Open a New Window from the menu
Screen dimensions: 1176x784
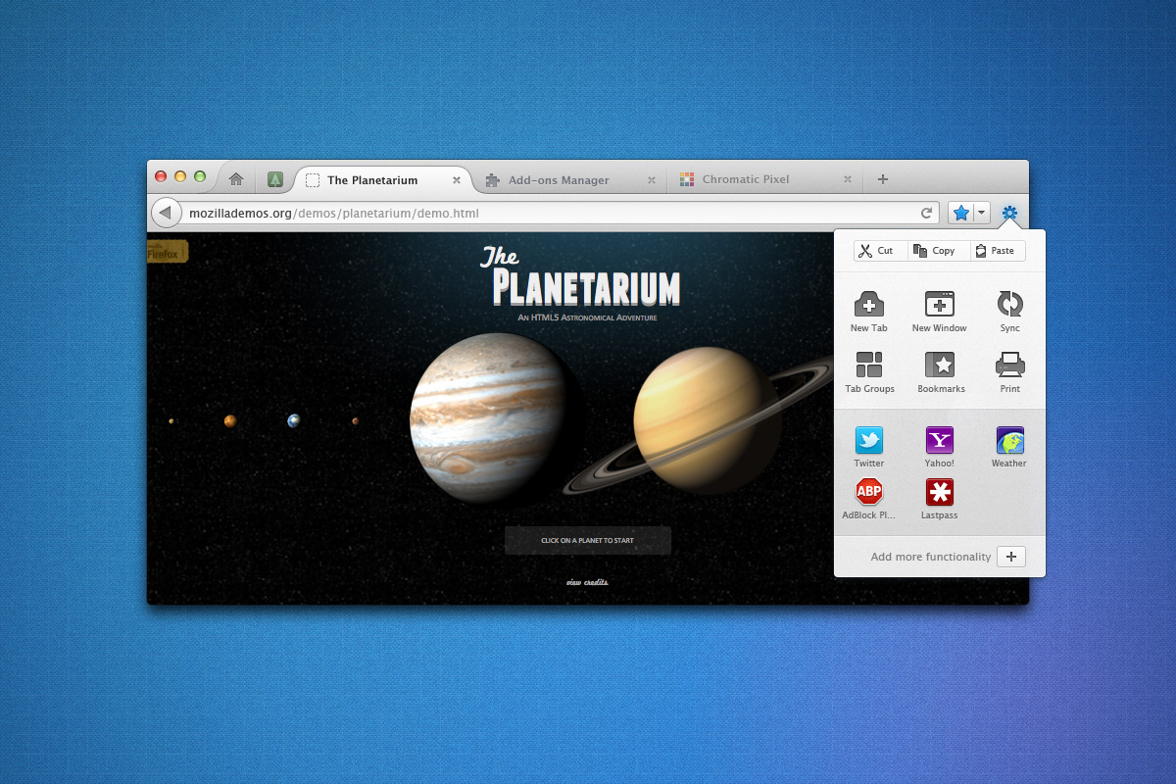(939, 305)
